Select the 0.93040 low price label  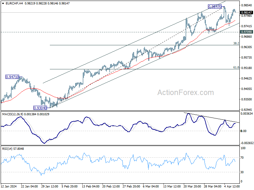(x=40, y=108)
